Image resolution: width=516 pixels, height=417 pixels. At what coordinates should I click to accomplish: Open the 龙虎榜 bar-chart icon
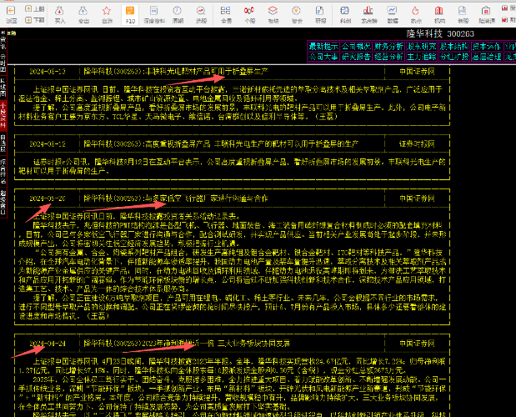coord(368,11)
